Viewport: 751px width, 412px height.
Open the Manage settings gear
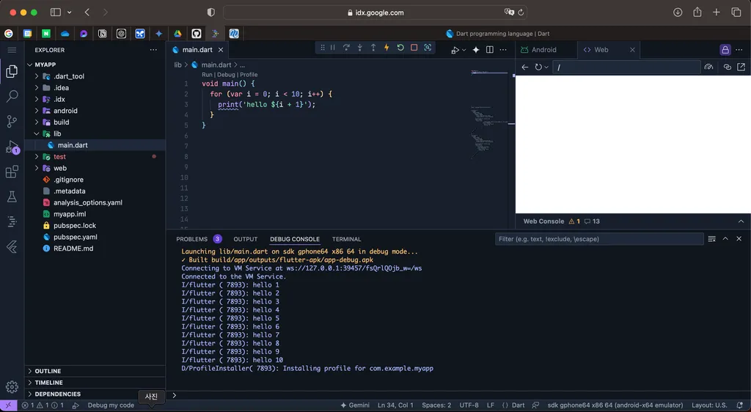pyautogui.click(x=12, y=386)
